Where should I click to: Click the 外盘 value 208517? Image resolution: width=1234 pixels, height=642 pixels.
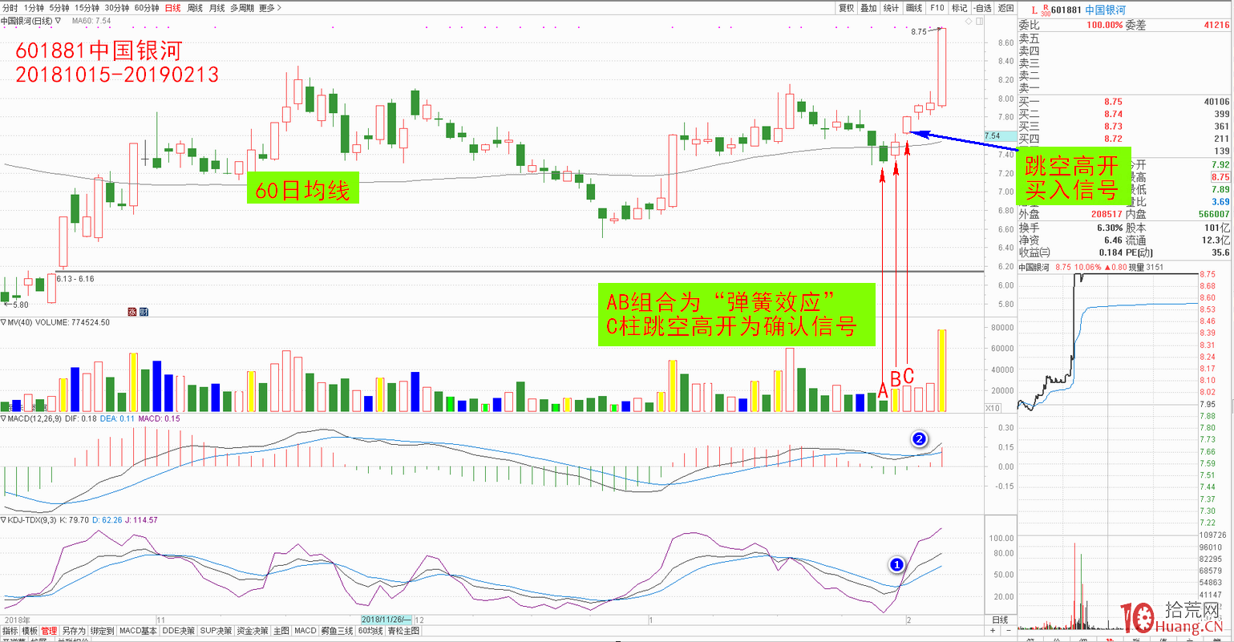(x=1107, y=214)
